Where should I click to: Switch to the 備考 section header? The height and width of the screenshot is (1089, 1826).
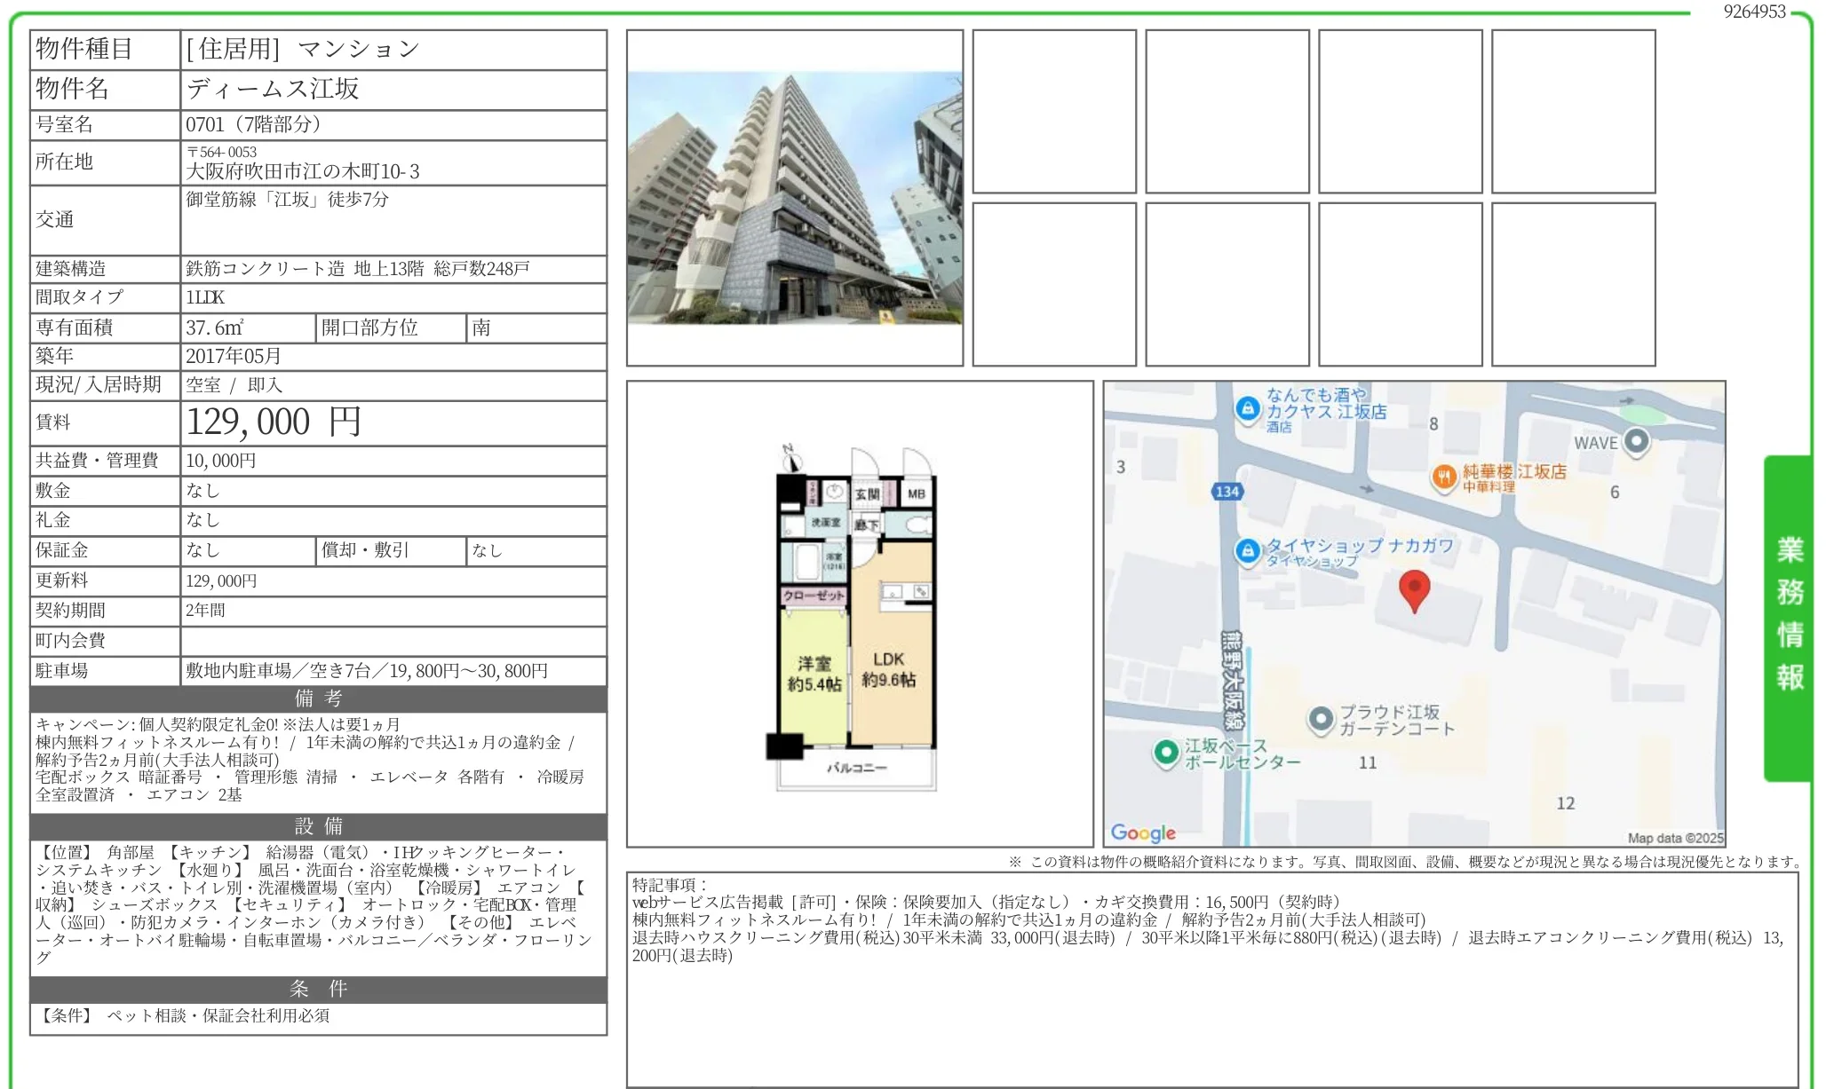[x=318, y=700]
